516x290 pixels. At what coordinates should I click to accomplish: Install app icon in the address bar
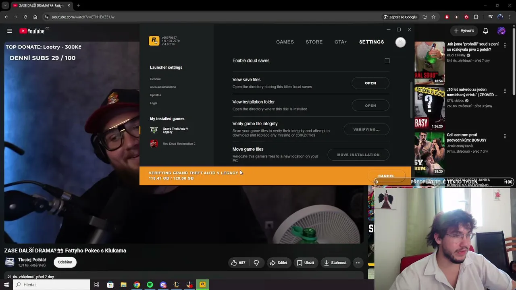(424, 17)
